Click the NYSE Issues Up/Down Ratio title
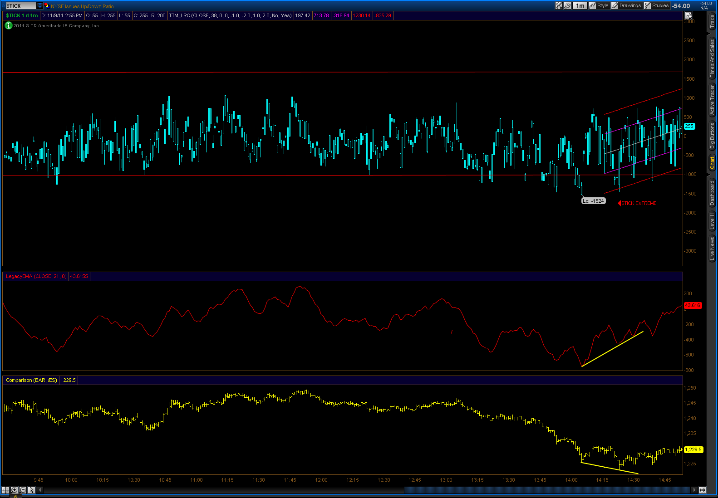718x498 pixels. [x=82, y=6]
